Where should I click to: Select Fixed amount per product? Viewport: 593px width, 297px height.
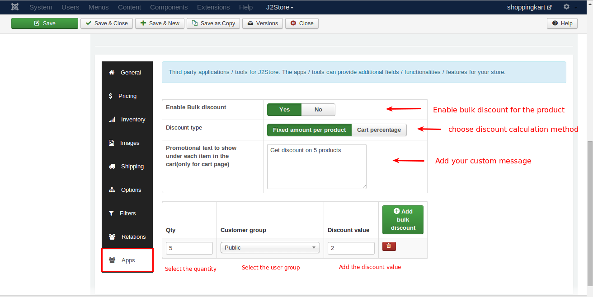coord(309,130)
